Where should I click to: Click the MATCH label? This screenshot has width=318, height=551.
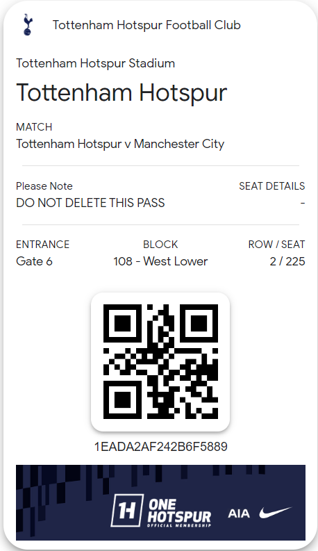[34, 127]
